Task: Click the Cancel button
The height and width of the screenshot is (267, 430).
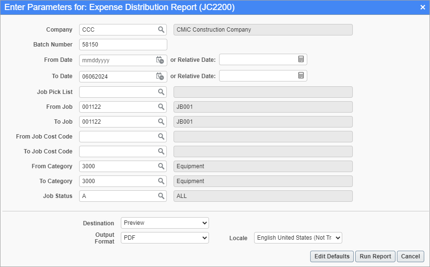Action: [x=410, y=256]
